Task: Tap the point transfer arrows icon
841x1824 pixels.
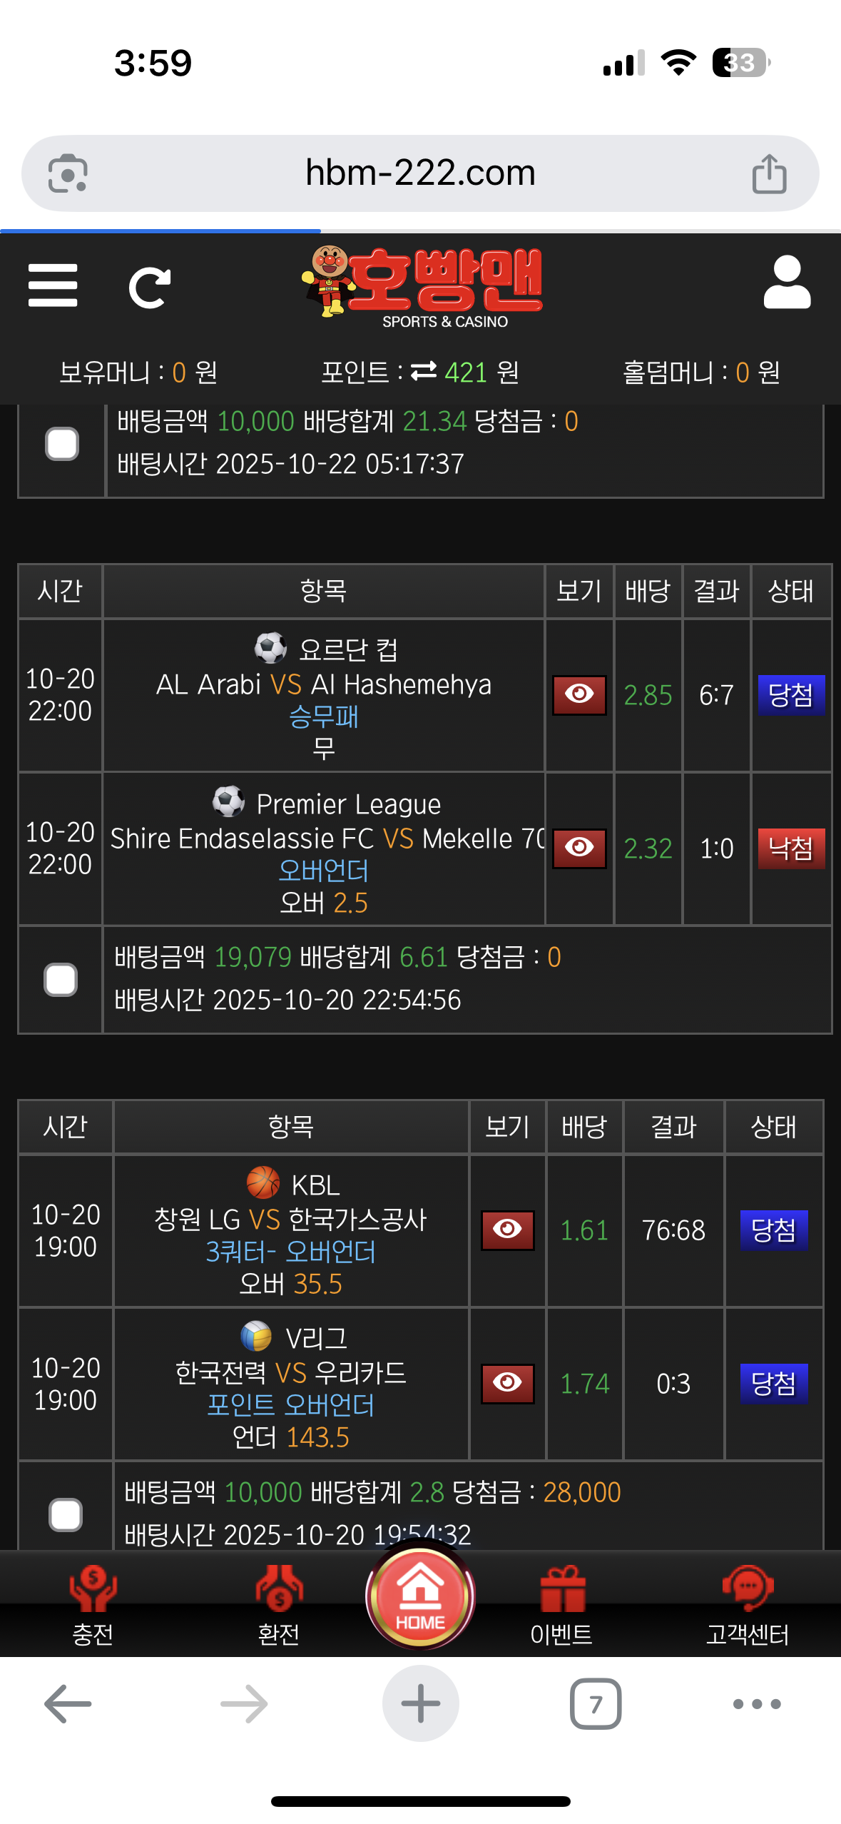Action: tap(424, 371)
